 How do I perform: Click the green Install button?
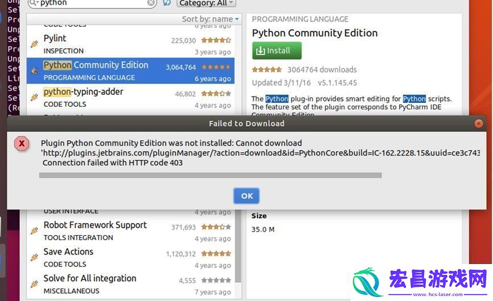(277, 51)
